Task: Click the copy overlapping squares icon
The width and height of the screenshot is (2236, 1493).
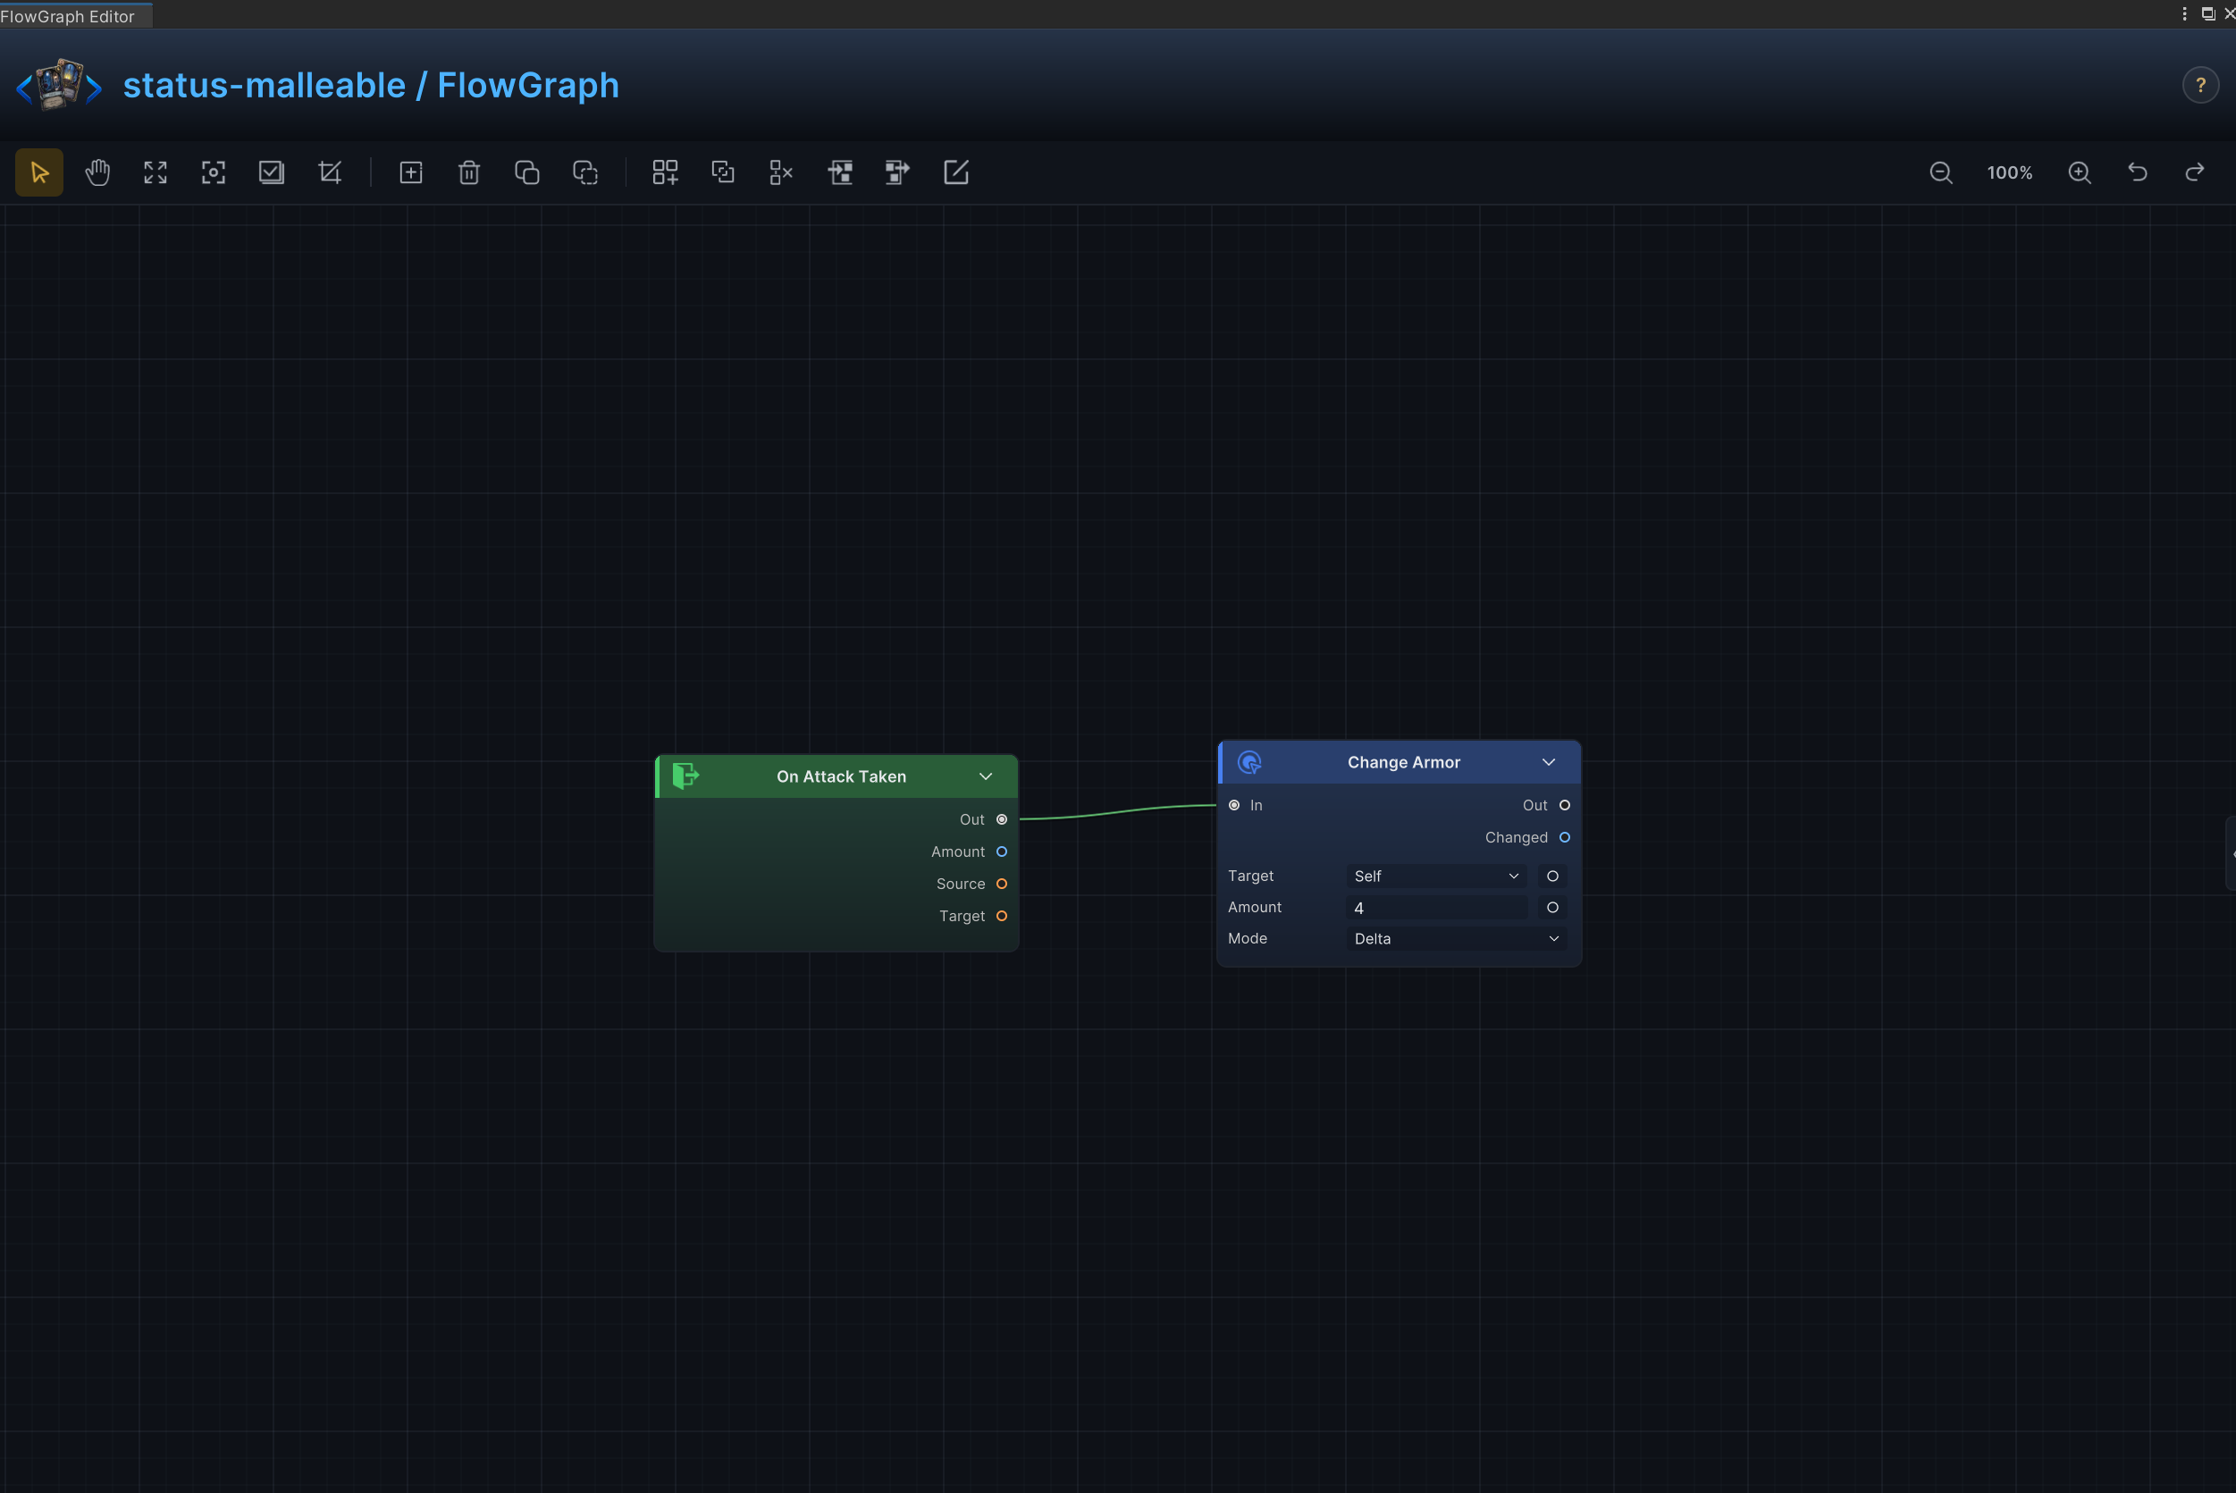Action: pyautogui.click(x=526, y=172)
